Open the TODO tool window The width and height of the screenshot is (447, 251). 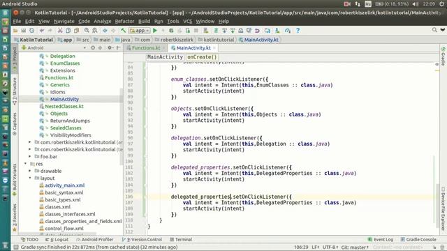29,240
